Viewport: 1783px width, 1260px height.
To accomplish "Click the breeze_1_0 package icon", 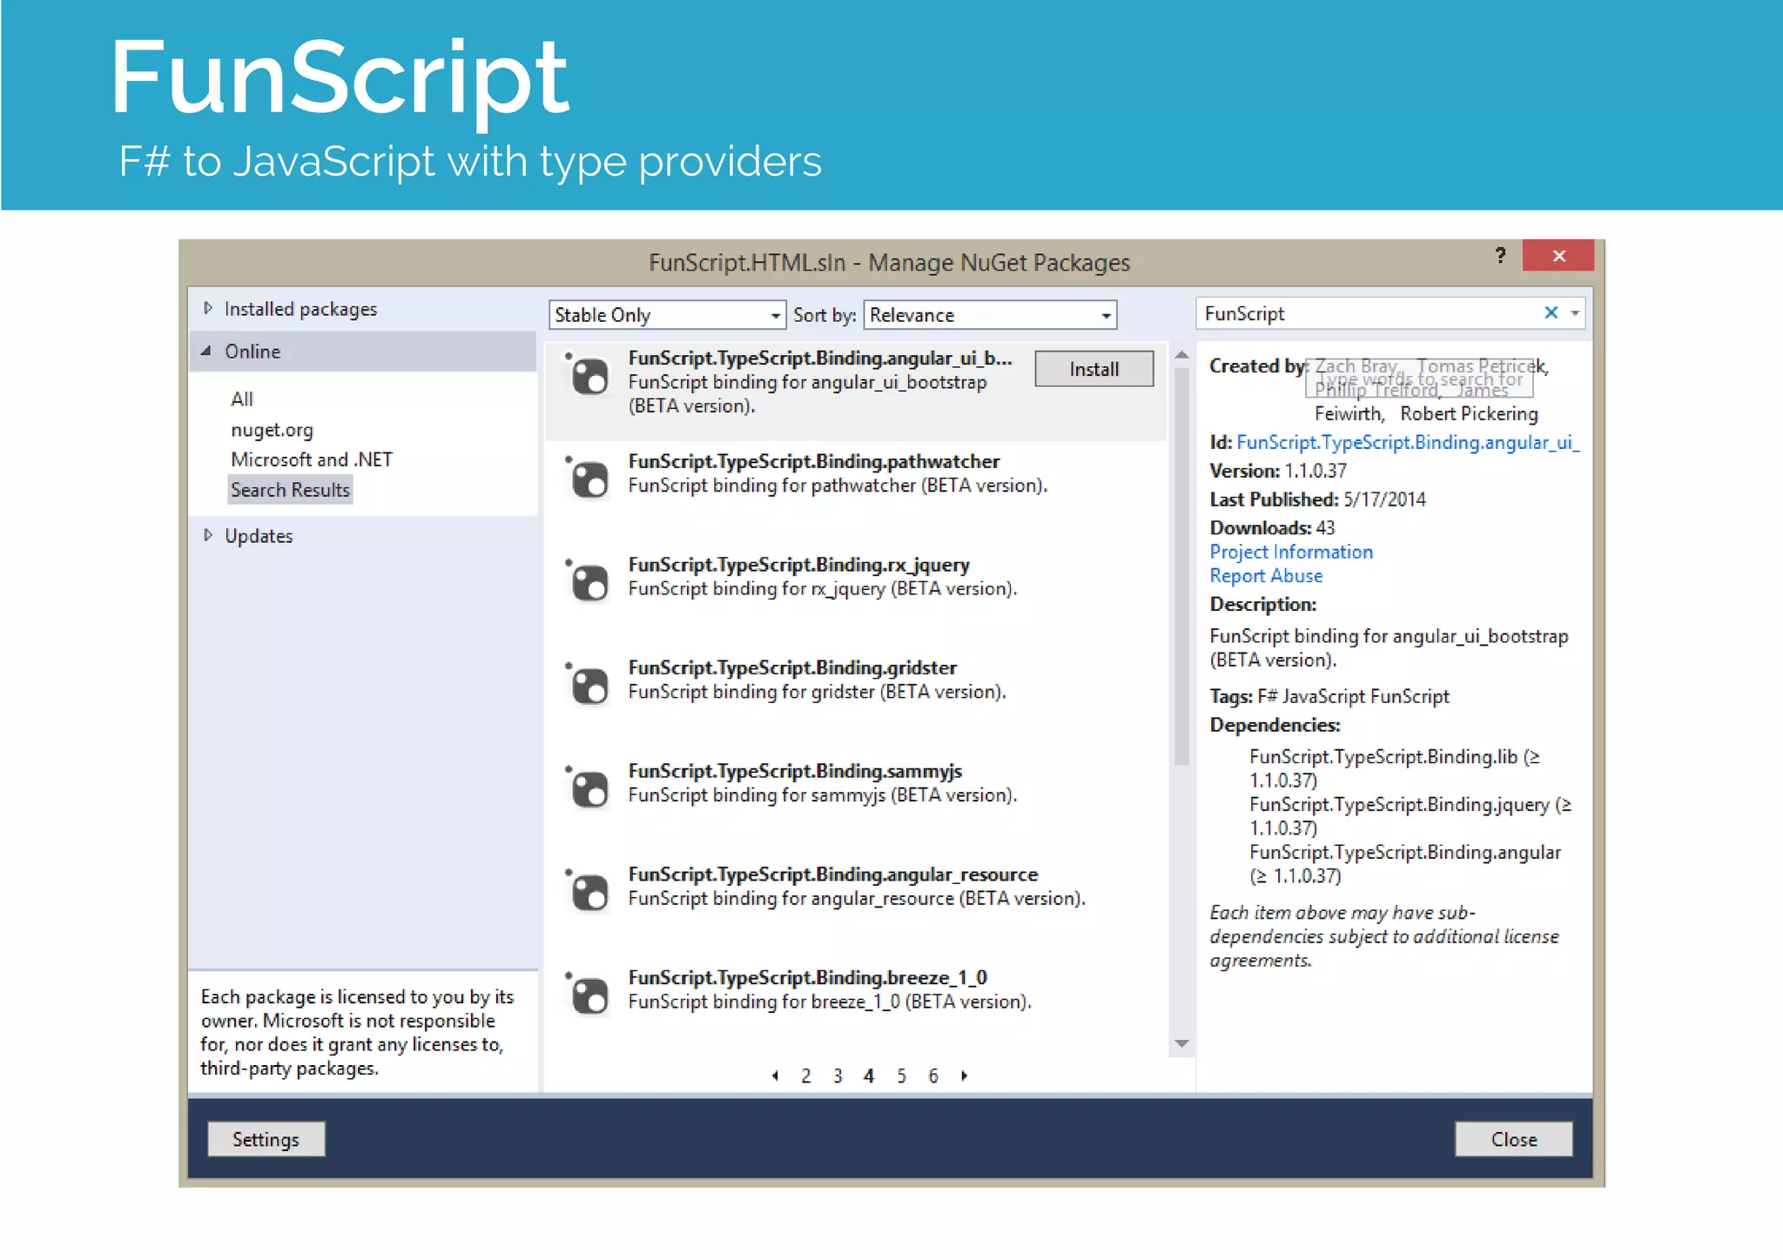I will pyautogui.click(x=588, y=995).
